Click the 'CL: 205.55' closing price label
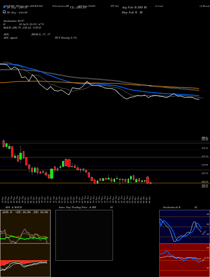This screenshot has width=210, height=277. pyautogui.click(x=78, y=8)
